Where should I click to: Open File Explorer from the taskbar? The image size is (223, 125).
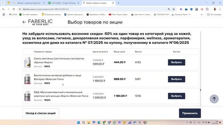[x=89, y=123]
